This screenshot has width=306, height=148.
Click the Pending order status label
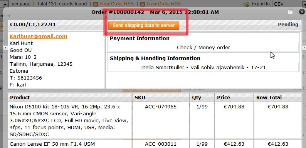coord(288,25)
